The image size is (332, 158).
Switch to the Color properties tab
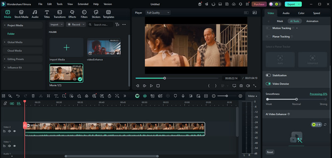click(x=301, y=13)
